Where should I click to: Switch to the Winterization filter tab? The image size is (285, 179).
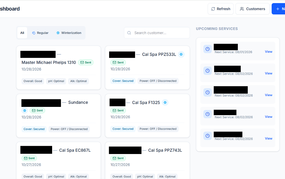[69, 33]
